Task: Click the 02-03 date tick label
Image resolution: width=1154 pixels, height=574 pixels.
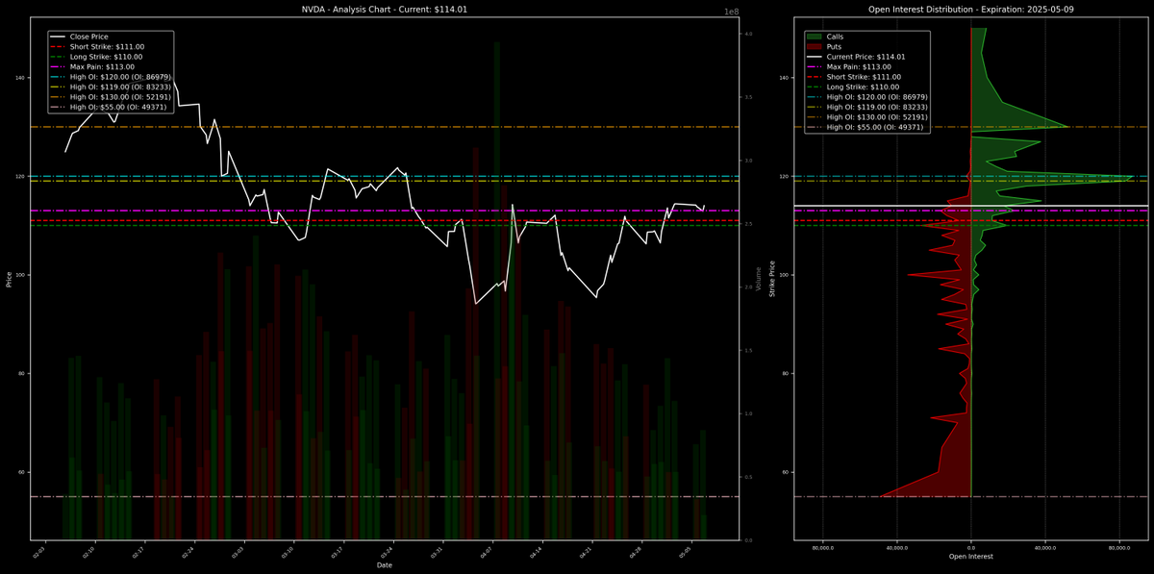Action: pos(38,553)
